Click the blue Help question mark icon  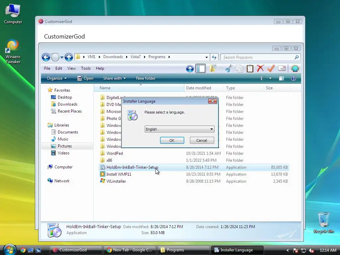point(294,78)
